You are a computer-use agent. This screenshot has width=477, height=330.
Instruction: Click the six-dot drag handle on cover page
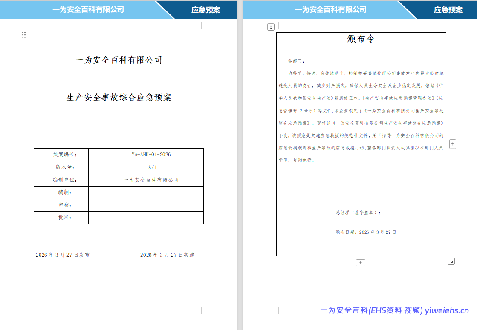[24, 35]
